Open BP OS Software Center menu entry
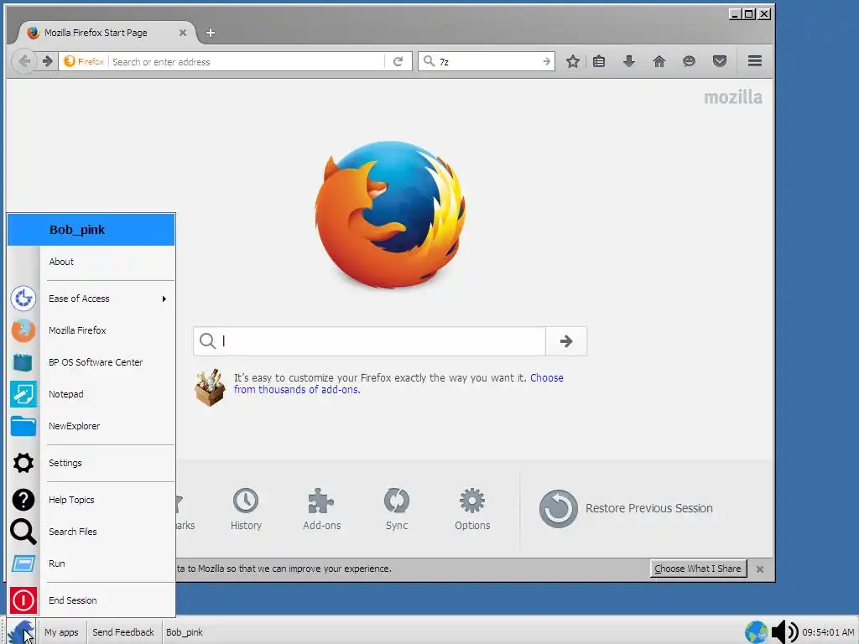 (x=91, y=362)
